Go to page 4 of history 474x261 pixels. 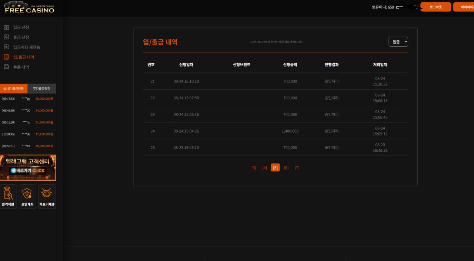[264, 168]
